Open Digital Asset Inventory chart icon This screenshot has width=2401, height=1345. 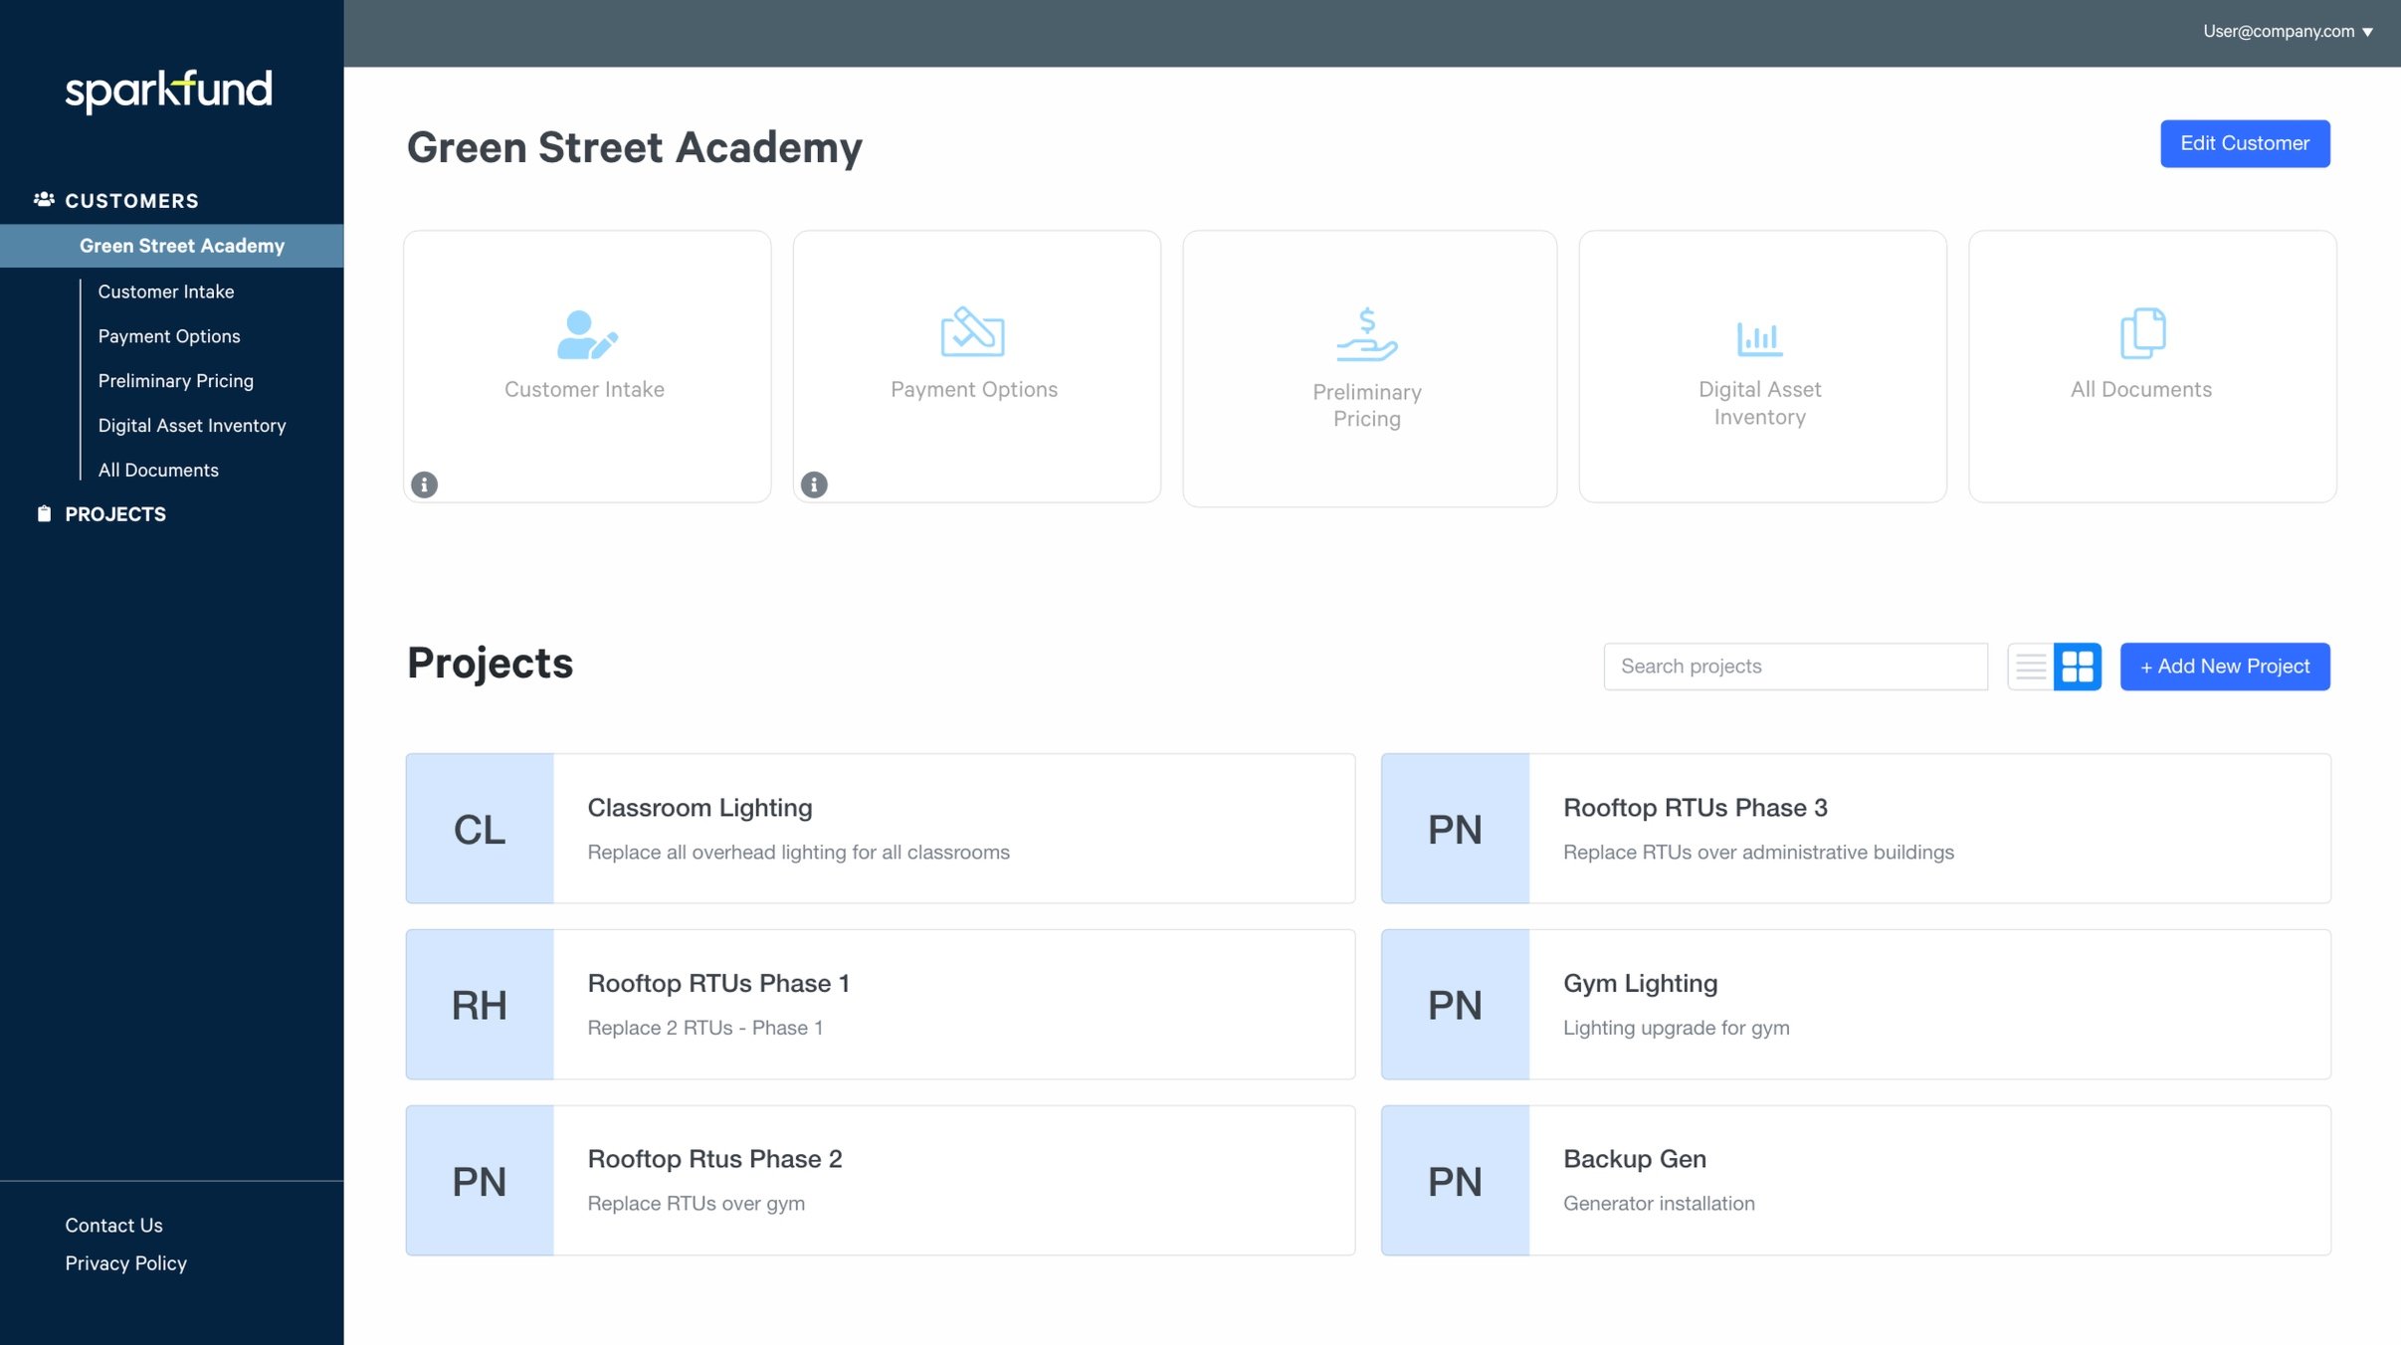pyautogui.click(x=1758, y=336)
